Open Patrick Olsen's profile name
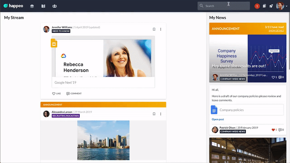Screen dimensions: 290x163 (227, 128)
